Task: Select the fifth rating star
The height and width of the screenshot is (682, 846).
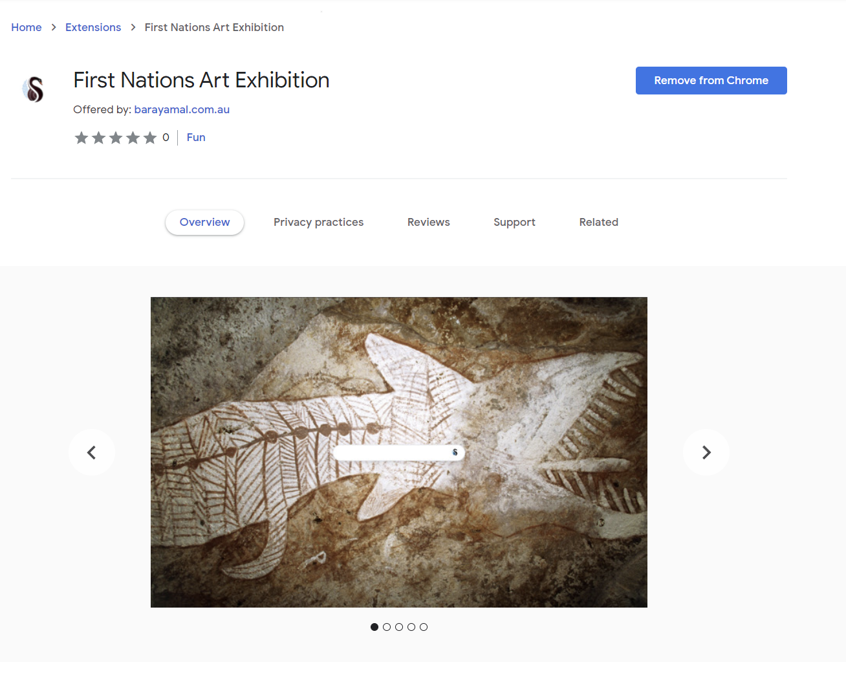Action: click(150, 137)
